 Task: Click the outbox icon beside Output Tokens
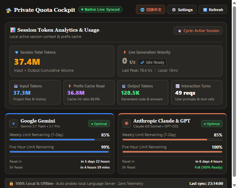coord(124,86)
